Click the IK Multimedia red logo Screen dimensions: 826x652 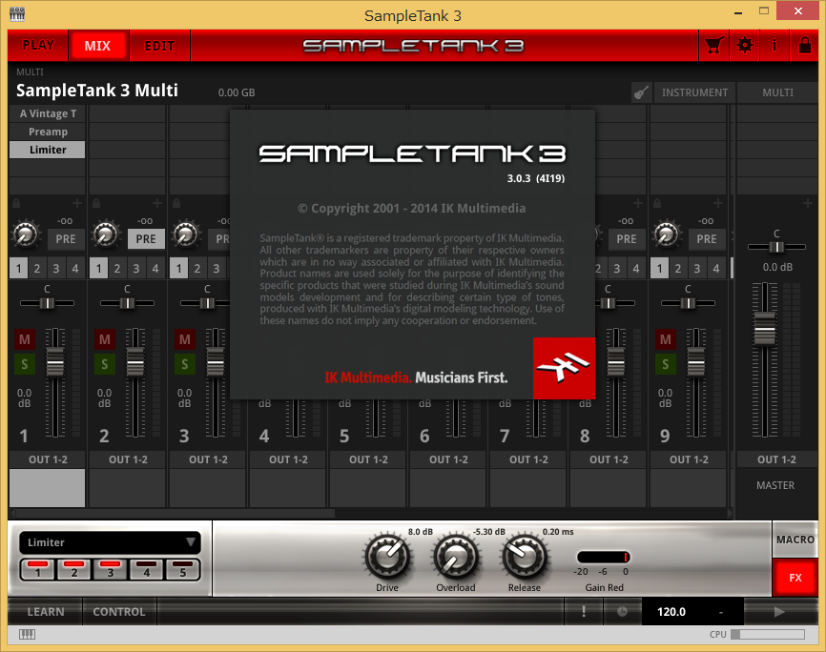pyautogui.click(x=565, y=368)
